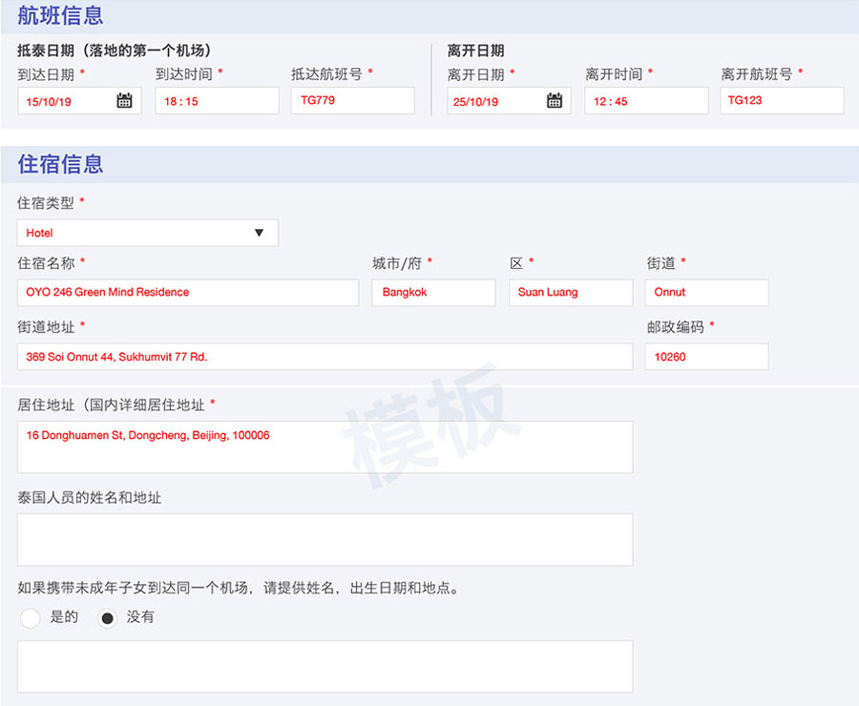Screen dimensions: 859x706
Task: Click the minor children details empty textarea
Action: pos(325,667)
